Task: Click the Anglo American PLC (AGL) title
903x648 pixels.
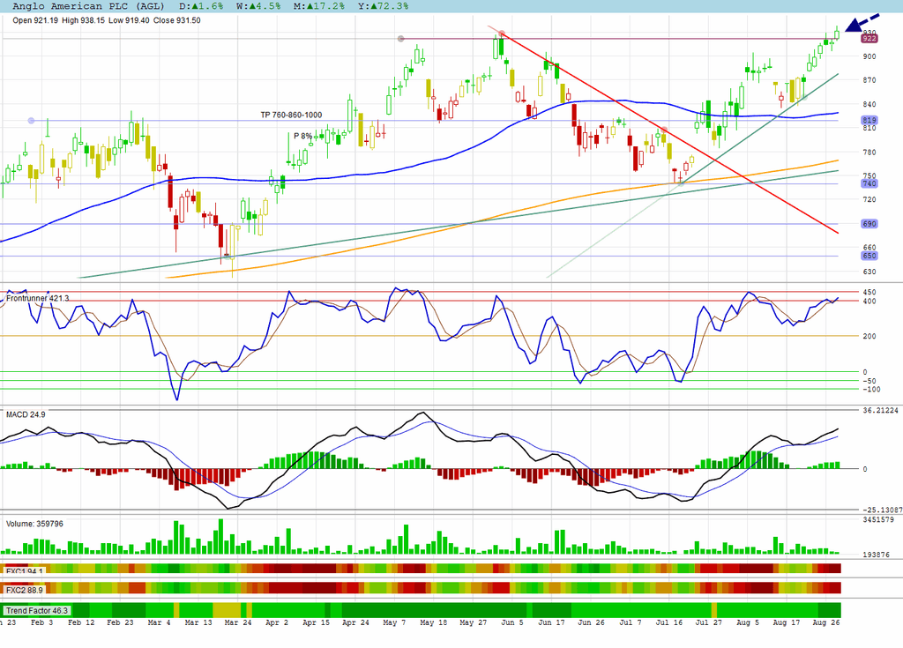Action: click(x=88, y=6)
